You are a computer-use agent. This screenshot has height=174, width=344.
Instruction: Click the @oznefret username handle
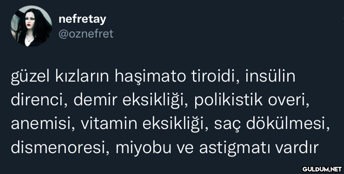pyautogui.click(x=84, y=33)
